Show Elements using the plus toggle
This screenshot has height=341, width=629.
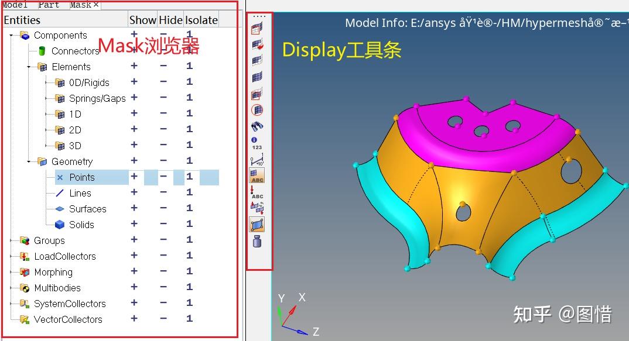[134, 66]
